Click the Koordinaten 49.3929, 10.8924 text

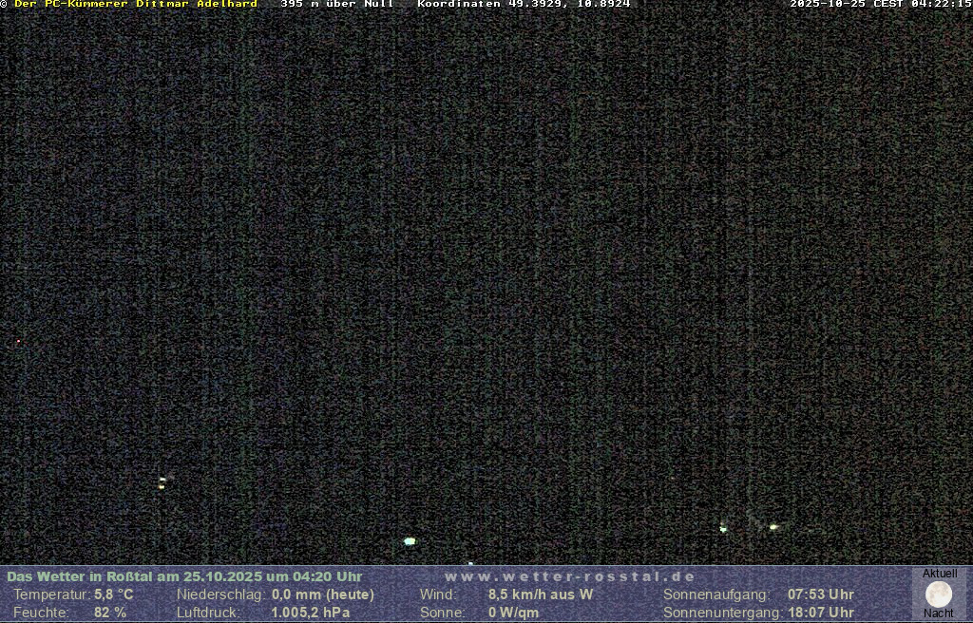[x=524, y=4]
